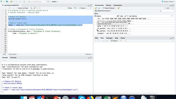
Task: Show the document outline icon
Action: pos(90,8)
